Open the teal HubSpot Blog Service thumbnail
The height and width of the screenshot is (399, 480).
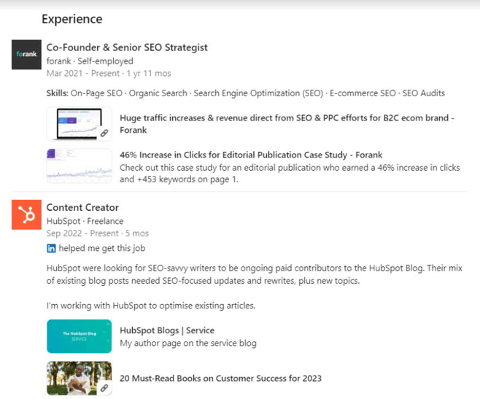(x=79, y=336)
